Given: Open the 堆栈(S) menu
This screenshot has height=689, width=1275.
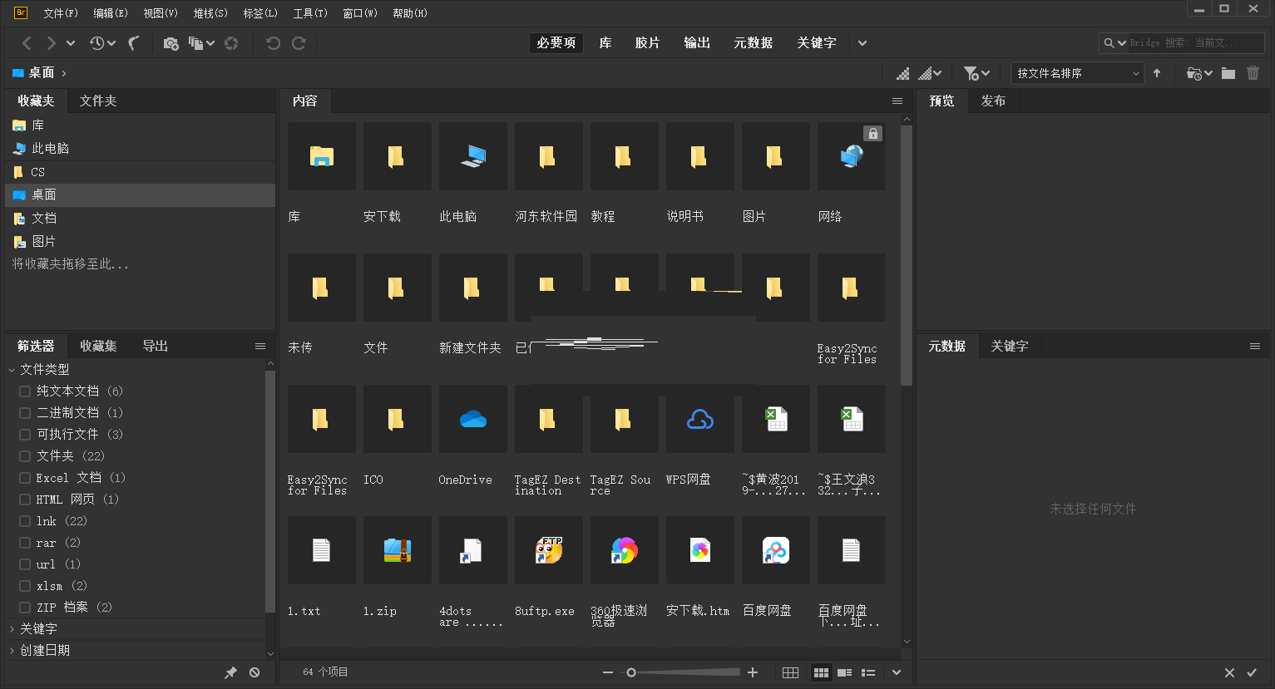Looking at the screenshot, I should click(210, 13).
